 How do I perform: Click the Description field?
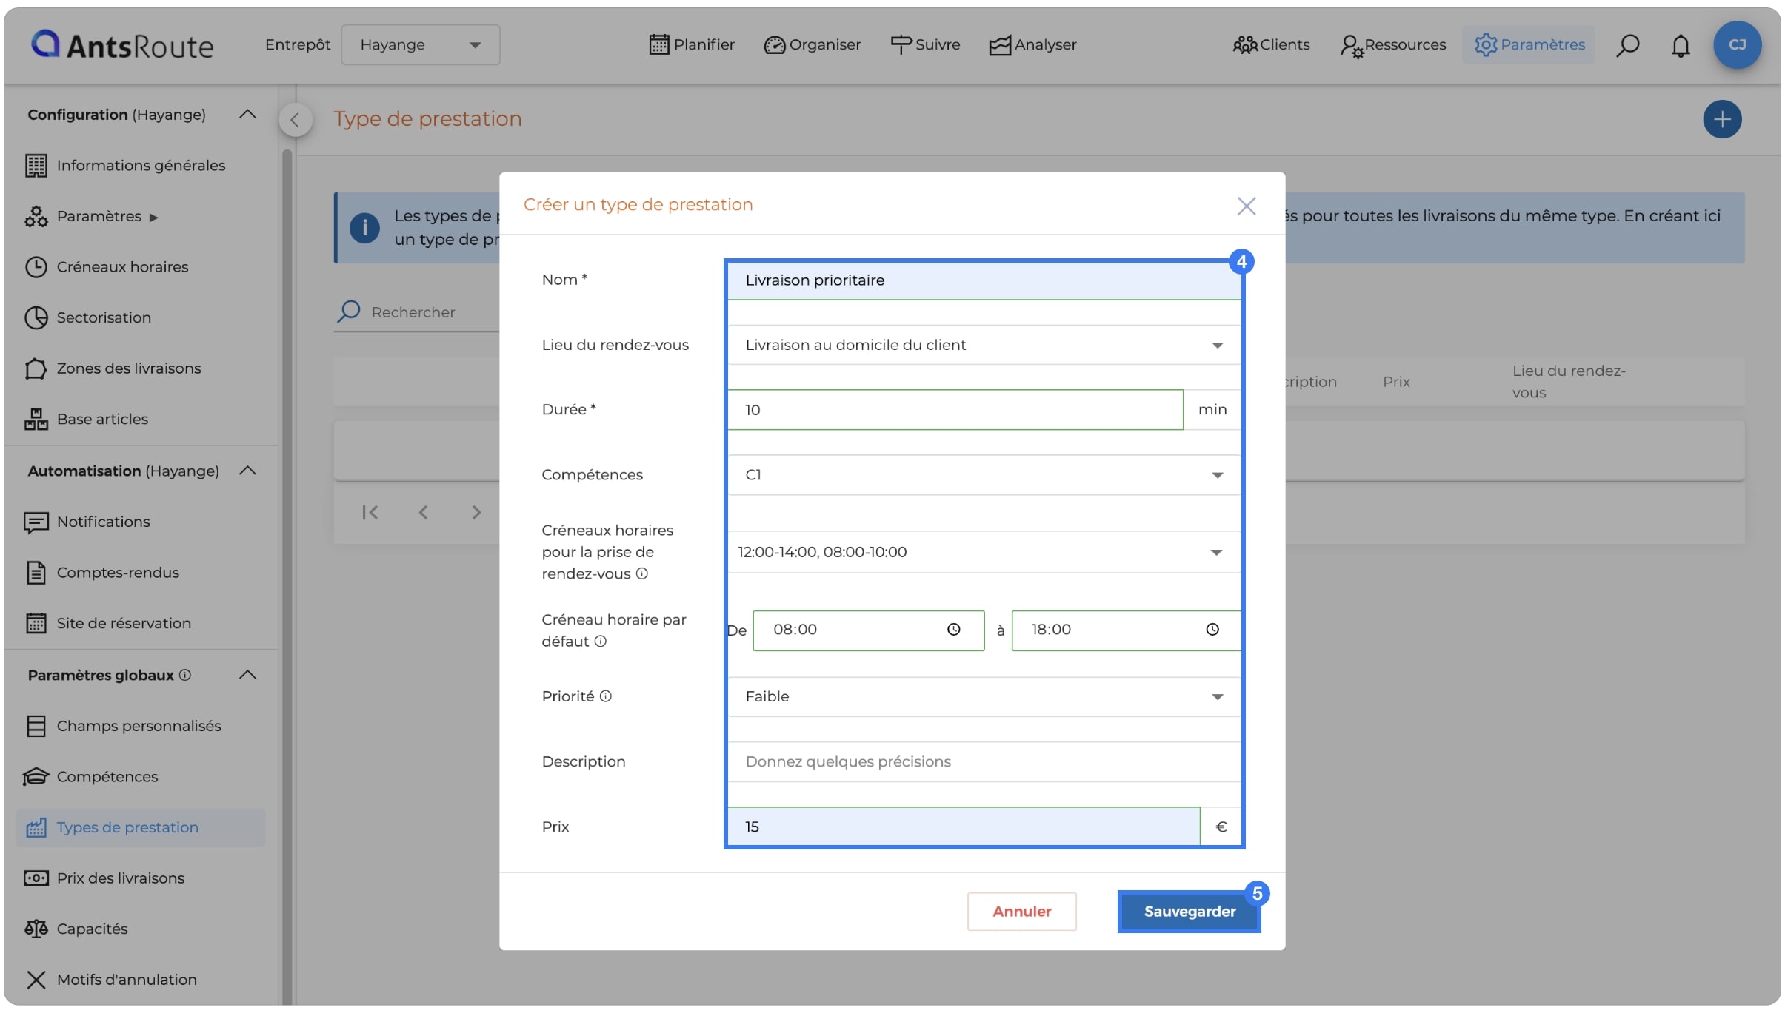[984, 762]
